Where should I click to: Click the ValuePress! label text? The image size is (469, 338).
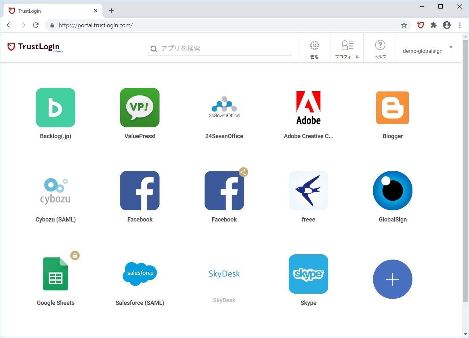140,136
